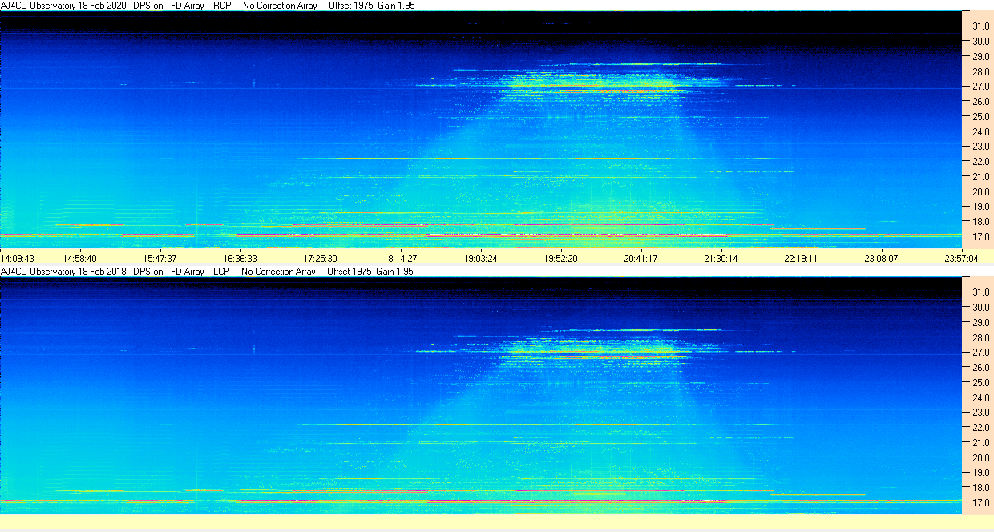Pick the 19.0 frequency label on LCP scale

pos(981,473)
